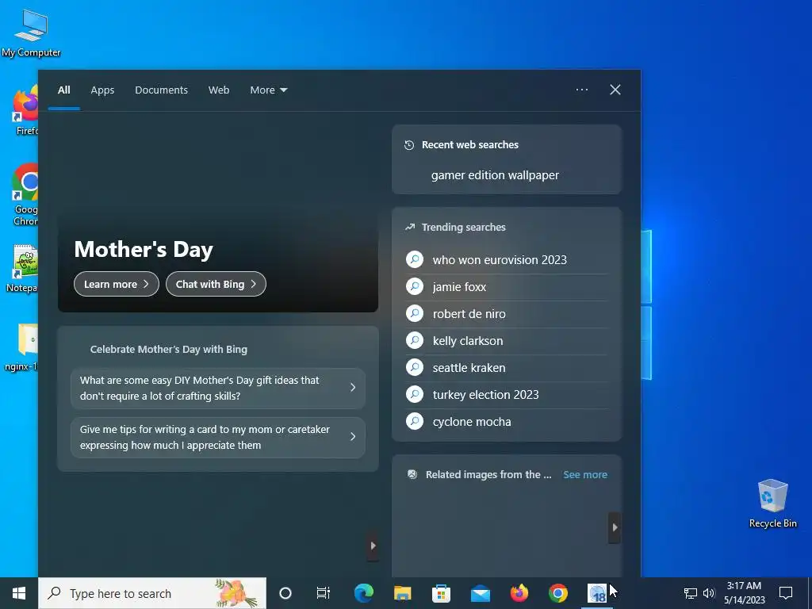Click search icon beside cyclone mocha
812x609 pixels.
coord(414,421)
